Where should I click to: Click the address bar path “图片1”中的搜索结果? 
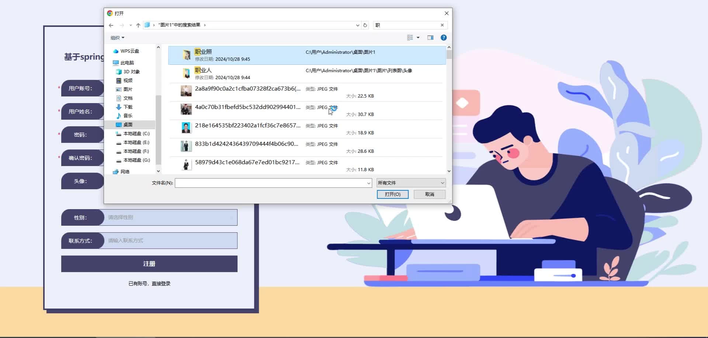pos(179,25)
